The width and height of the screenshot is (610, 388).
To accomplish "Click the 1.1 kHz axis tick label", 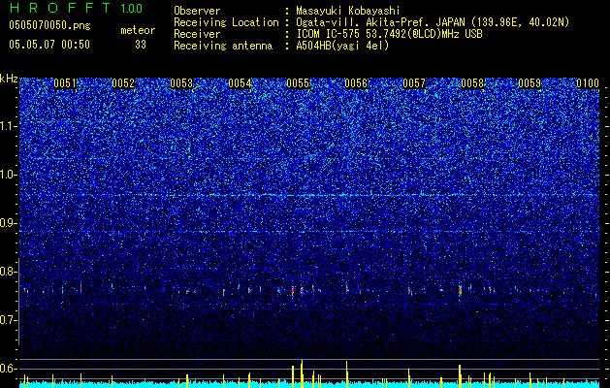I will click(x=9, y=126).
